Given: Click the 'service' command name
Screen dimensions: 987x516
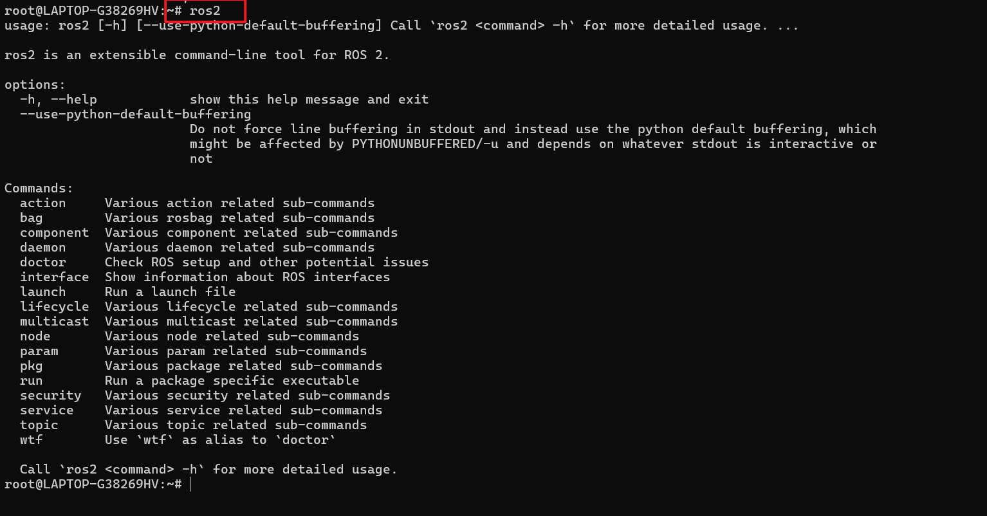Looking at the screenshot, I should tap(46, 410).
